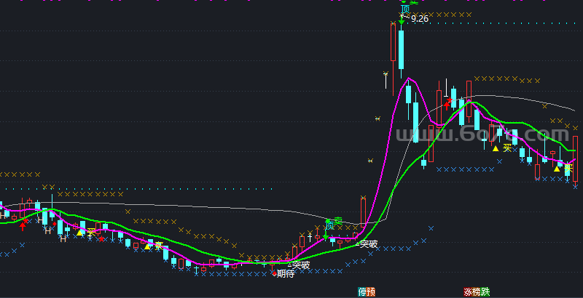
Task: Click the large red hollow candlestick left of watermark
Action: (x=431, y=143)
